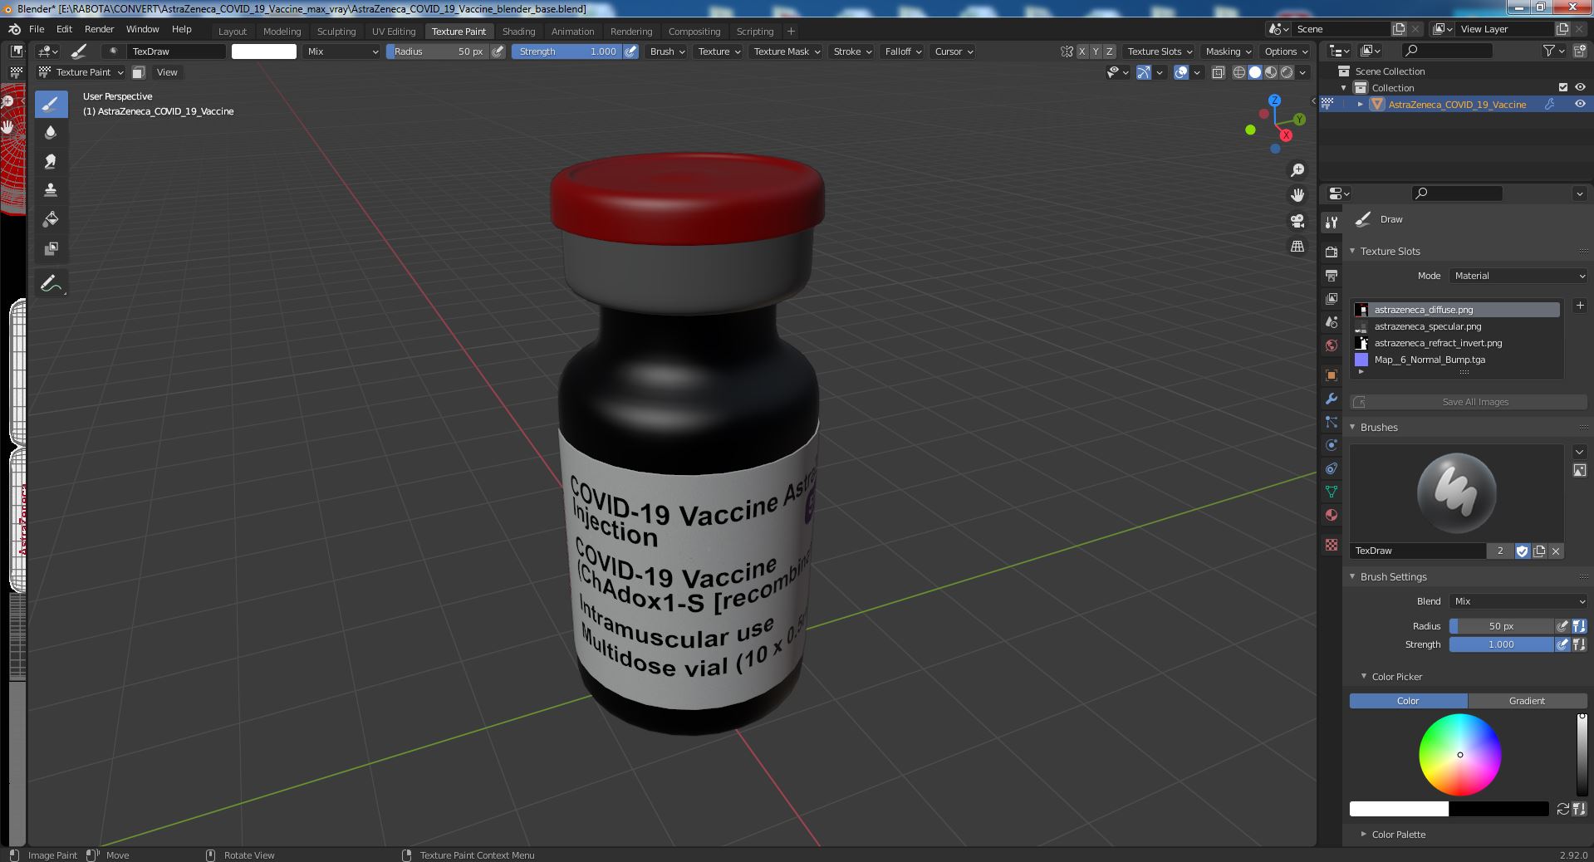This screenshot has width=1594, height=862.
Task: Click the Save All Images button
Action: tap(1469, 402)
